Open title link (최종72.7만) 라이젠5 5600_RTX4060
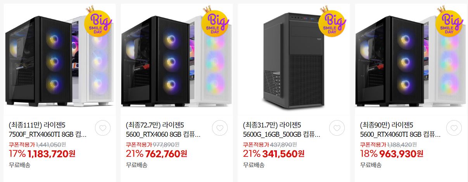The height and width of the screenshot is (182, 468). (165, 130)
